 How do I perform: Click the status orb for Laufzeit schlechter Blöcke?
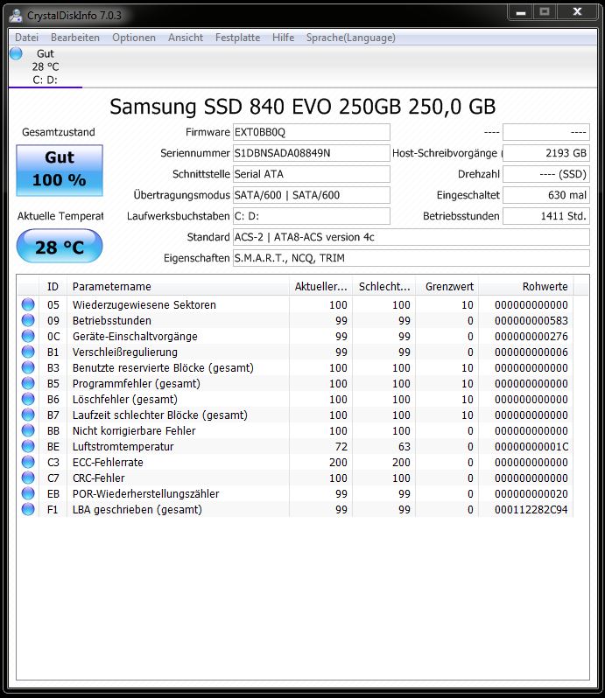(28, 415)
